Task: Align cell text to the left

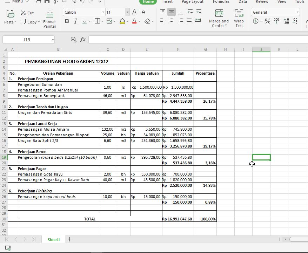Action: pyautogui.click(x=163, y=21)
